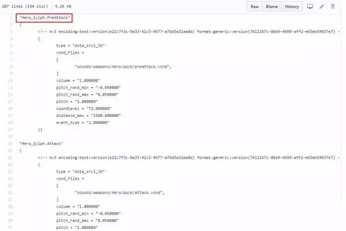This screenshot has width=346, height=231.
Task: Click the closing braces on line 17
Action: pos(40,130)
